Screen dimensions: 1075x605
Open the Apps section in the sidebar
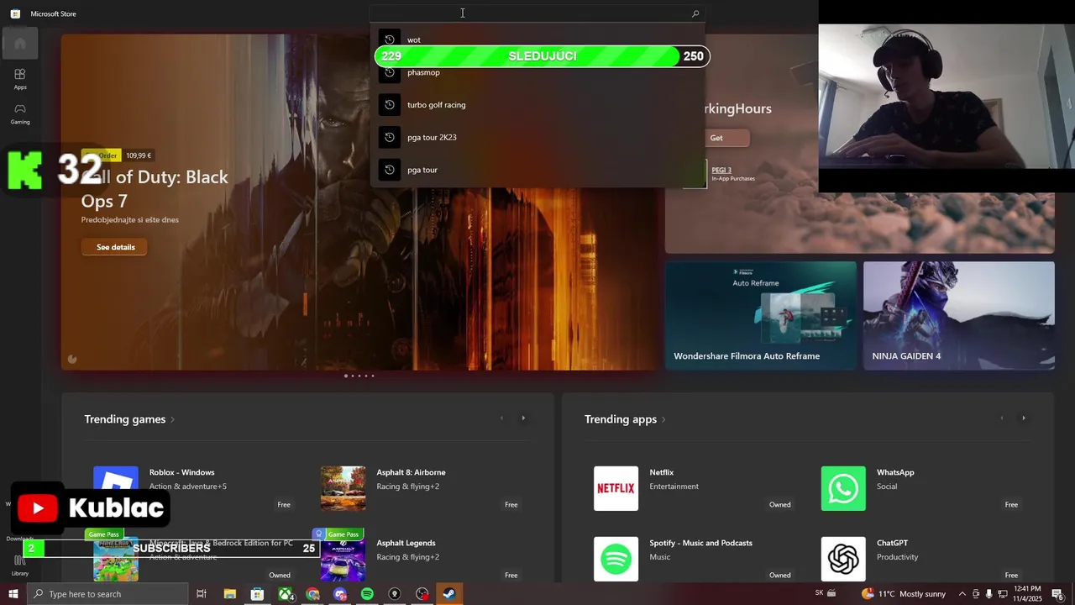20,79
